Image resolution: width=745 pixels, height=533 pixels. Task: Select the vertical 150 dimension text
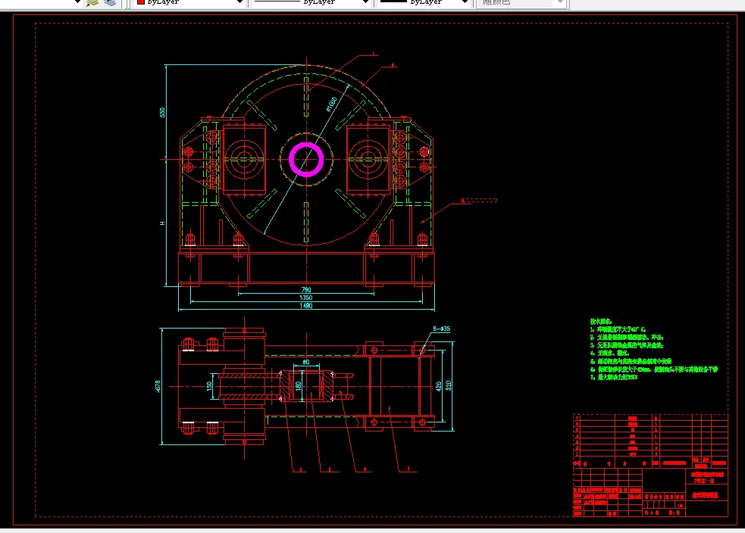click(209, 386)
